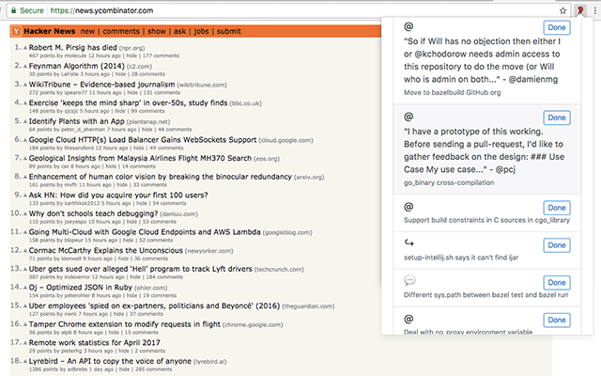Select jobs in the Hacker News nav
Viewport: 601px width, 376px height.
point(201,31)
